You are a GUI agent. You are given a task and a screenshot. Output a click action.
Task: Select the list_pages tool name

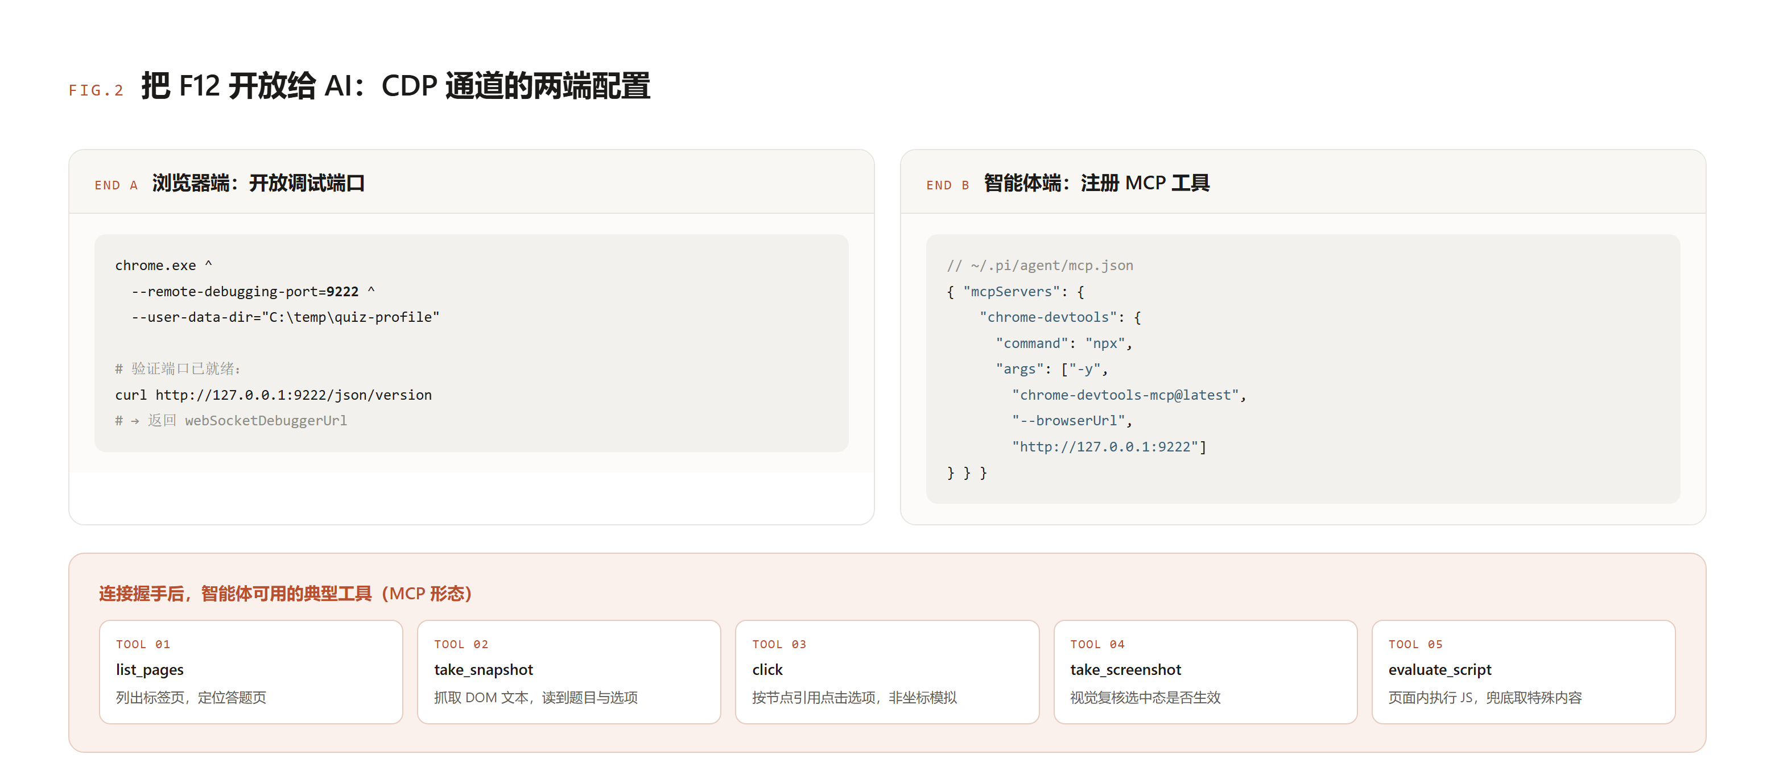click(150, 670)
